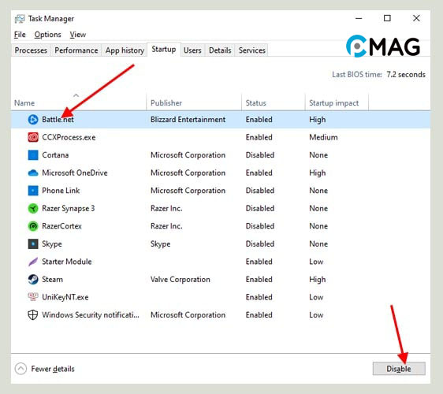Click the Razer Synapse 3 green icon
This screenshot has height=394, width=443.
[33, 209]
